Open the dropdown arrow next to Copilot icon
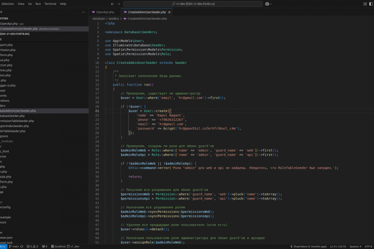This screenshot has width=374, height=249. coord(271,4)
